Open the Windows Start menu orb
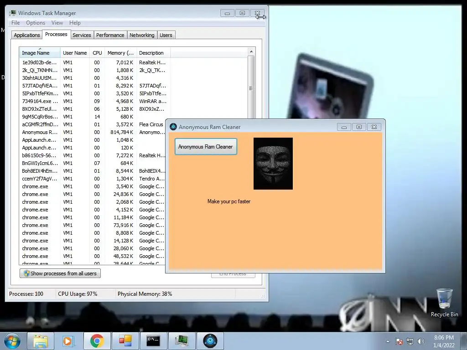 click(12, 341)
